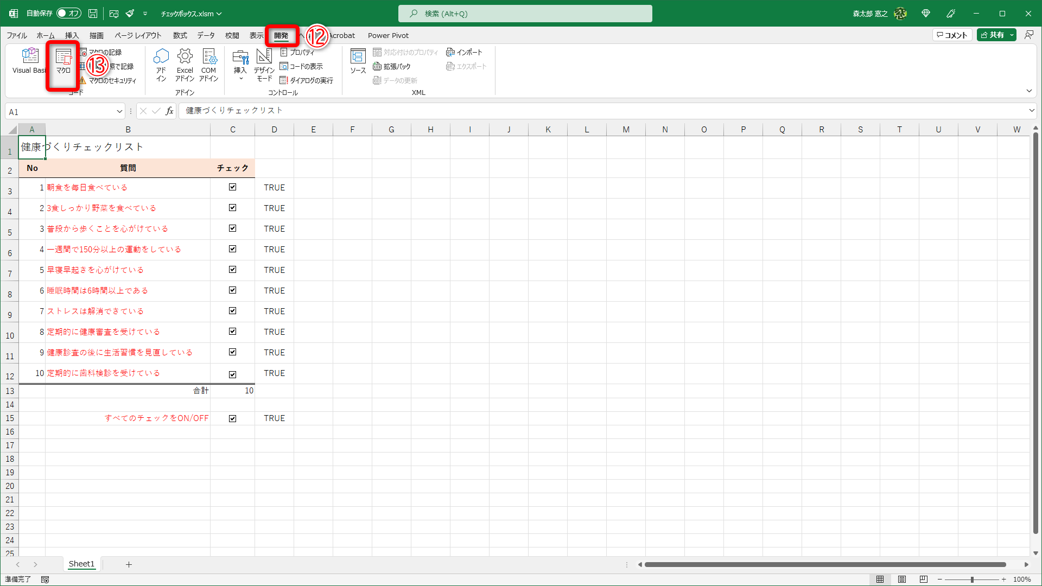This screenshot has width=1042, height=586.
Task: Open the Visual Basic editor
Action: 29,61
